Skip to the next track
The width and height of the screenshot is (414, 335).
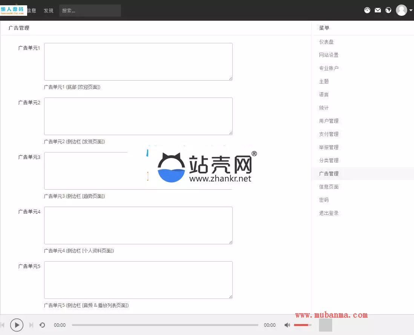tap(31, 325)
